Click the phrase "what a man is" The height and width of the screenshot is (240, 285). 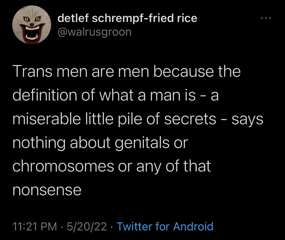(x=147, y=95)
